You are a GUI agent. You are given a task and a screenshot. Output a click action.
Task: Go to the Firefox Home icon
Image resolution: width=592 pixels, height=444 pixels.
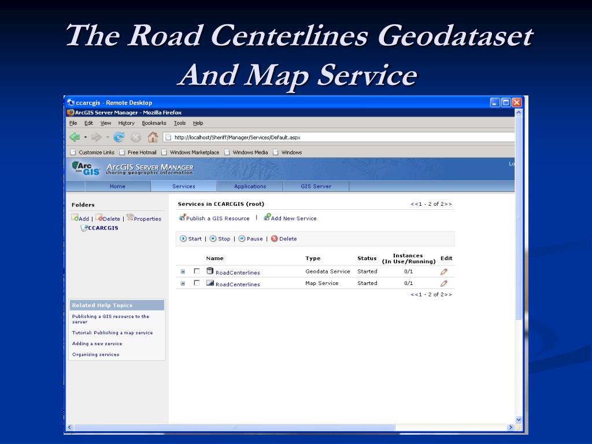[x=153, y=137]
